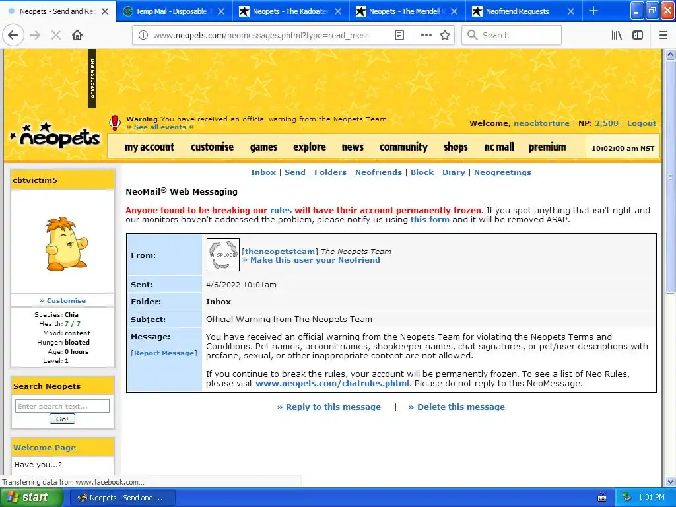Open the chatrules.phtml link

(333, 384)
